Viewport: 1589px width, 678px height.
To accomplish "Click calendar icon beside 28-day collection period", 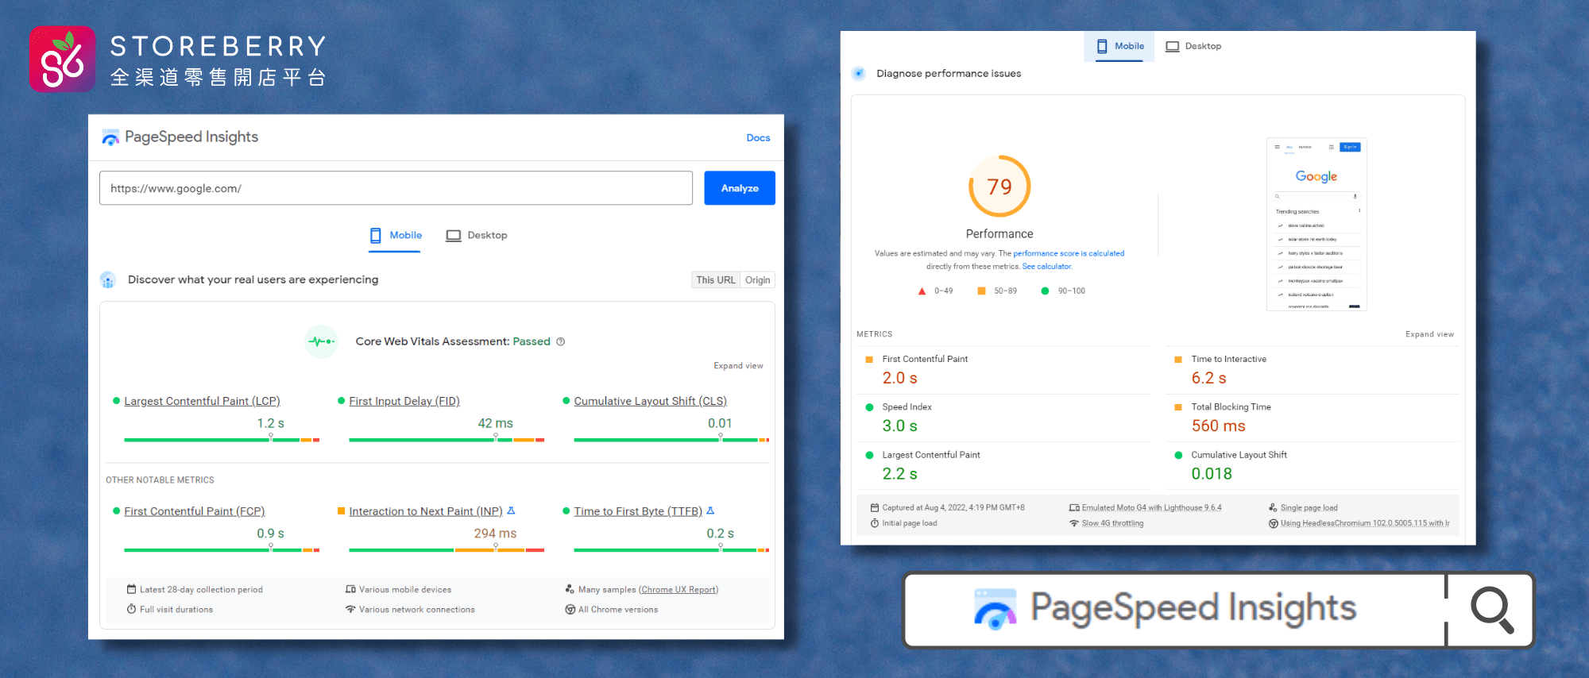I will (x=131, y=589).
